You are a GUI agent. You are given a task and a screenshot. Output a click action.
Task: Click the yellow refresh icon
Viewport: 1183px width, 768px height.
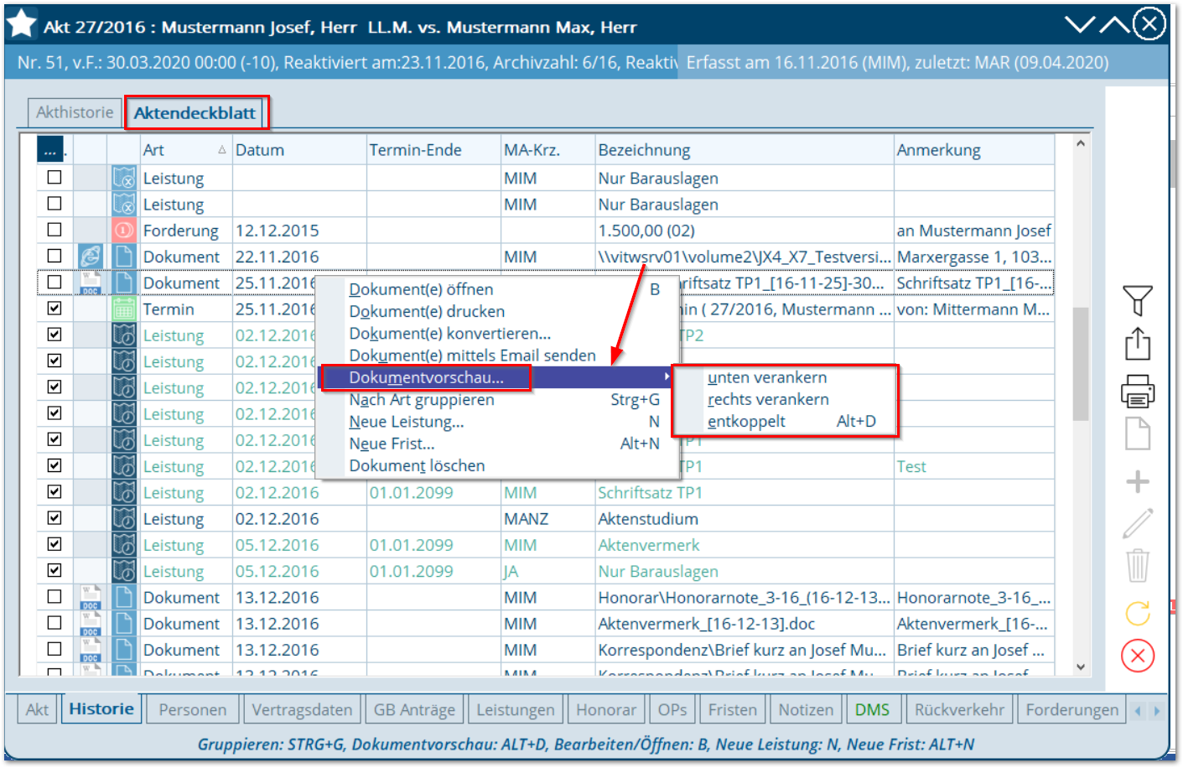click(x=1138, y=614)
